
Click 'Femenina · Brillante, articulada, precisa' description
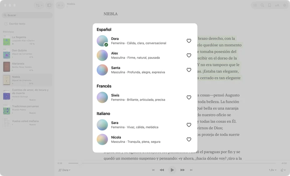click(138, 100)
